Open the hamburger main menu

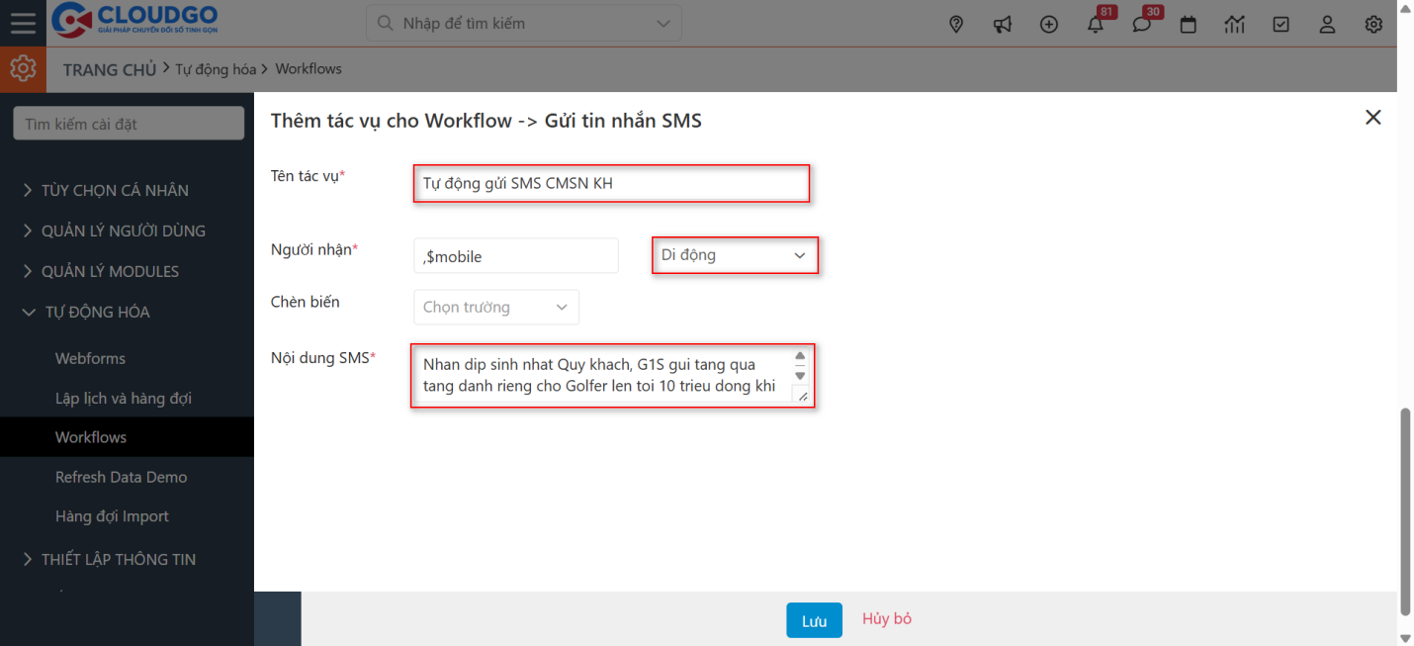coord(23,23)
